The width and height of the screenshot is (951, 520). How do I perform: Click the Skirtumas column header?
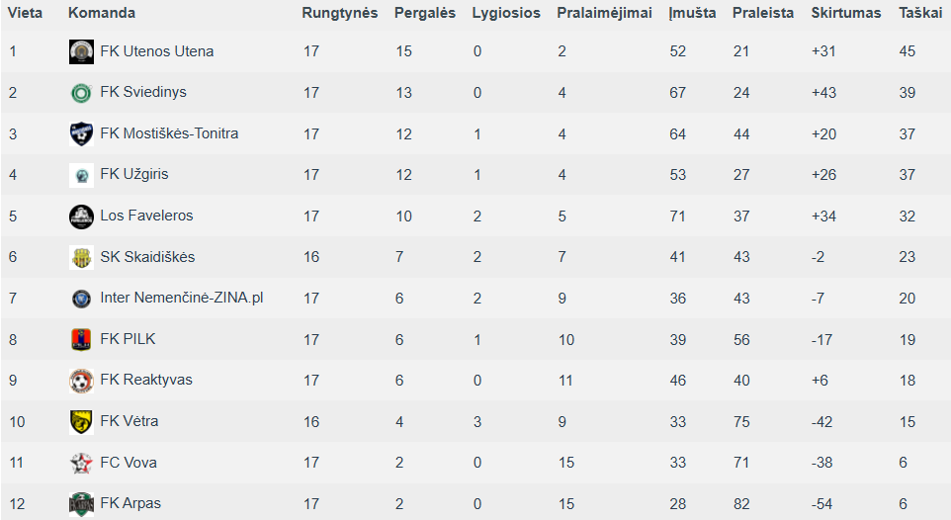(846, 13)
